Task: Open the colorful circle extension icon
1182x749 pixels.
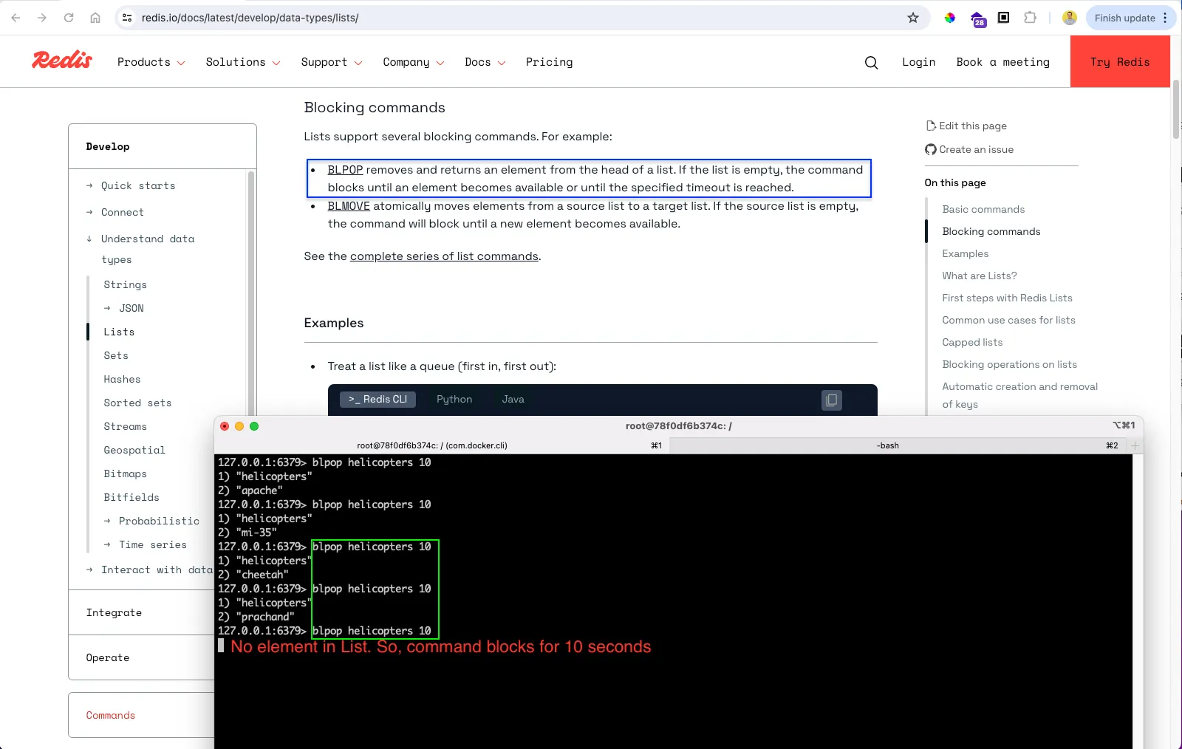Action: coord(950,18)
